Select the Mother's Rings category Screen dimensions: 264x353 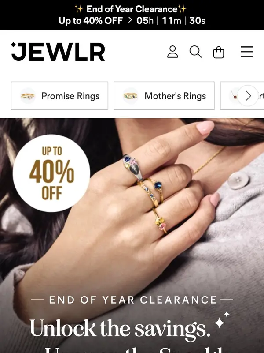click(x=164, y=96)
